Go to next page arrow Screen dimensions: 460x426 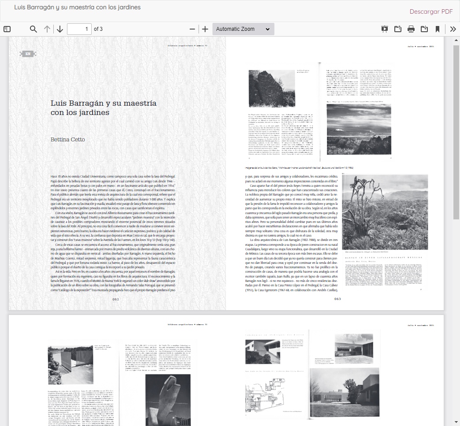[x=60, y=29]
